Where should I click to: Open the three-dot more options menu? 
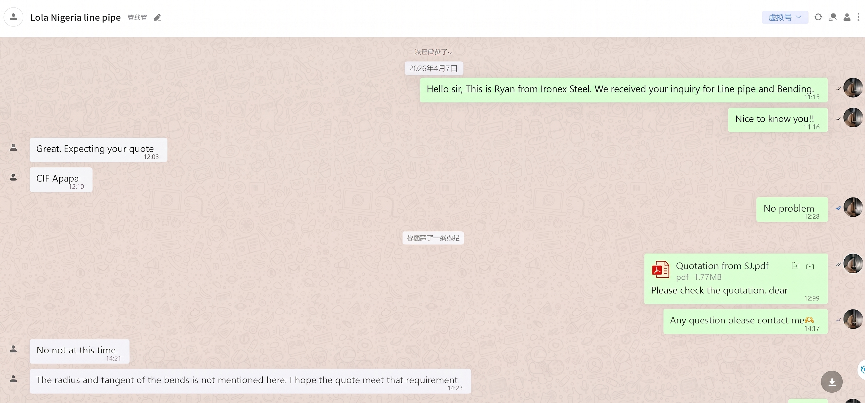(858, 17)
